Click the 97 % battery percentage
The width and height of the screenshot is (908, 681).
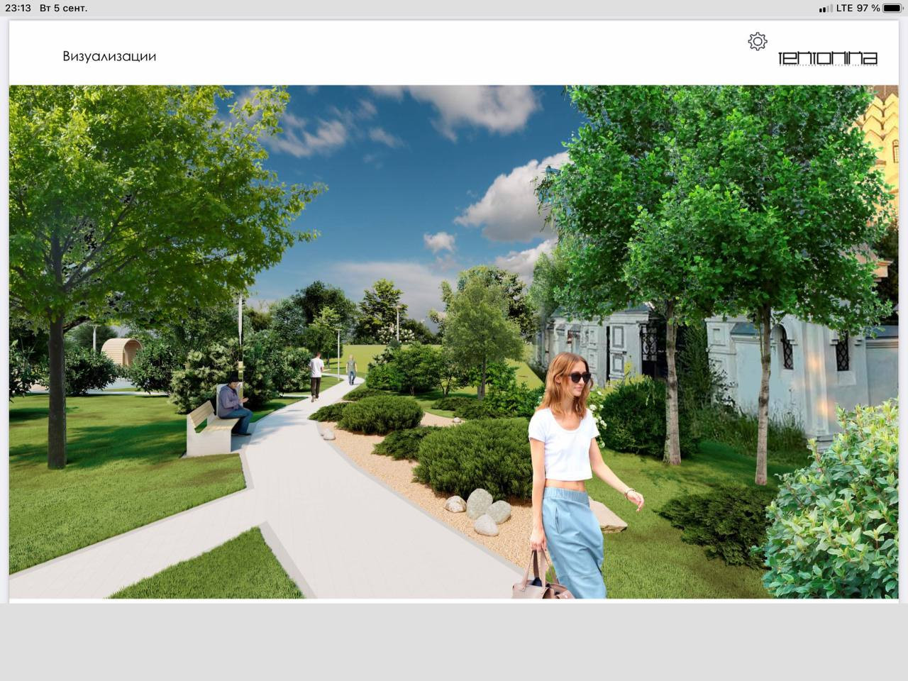(868, 9)
